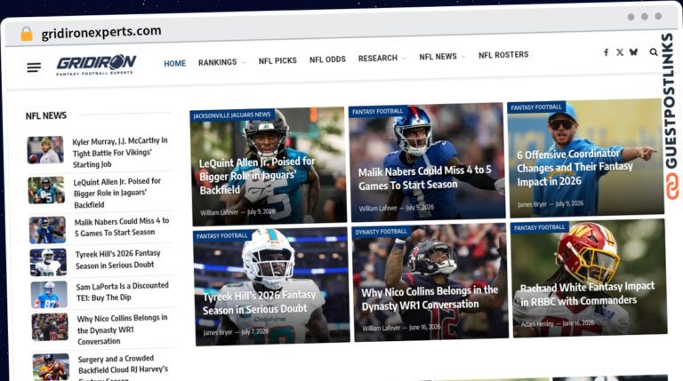Click author Adam Henley on Rachaad White card

click(537, 323)
